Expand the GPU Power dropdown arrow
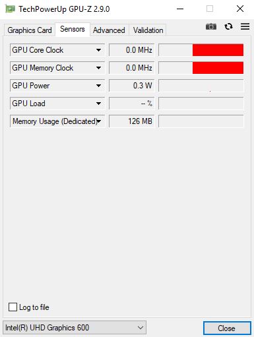254x337 pixels. coord(98,86)
